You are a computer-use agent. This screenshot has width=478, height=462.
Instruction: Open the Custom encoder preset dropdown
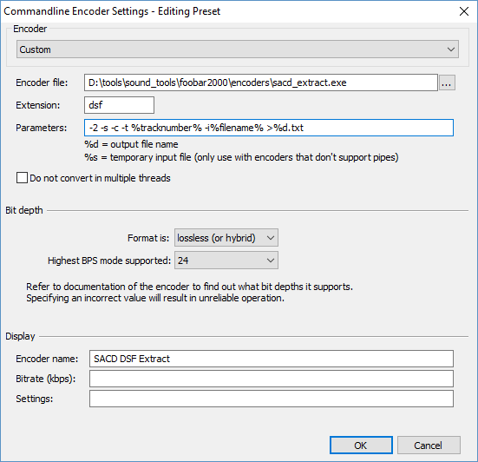click(238, 49)
